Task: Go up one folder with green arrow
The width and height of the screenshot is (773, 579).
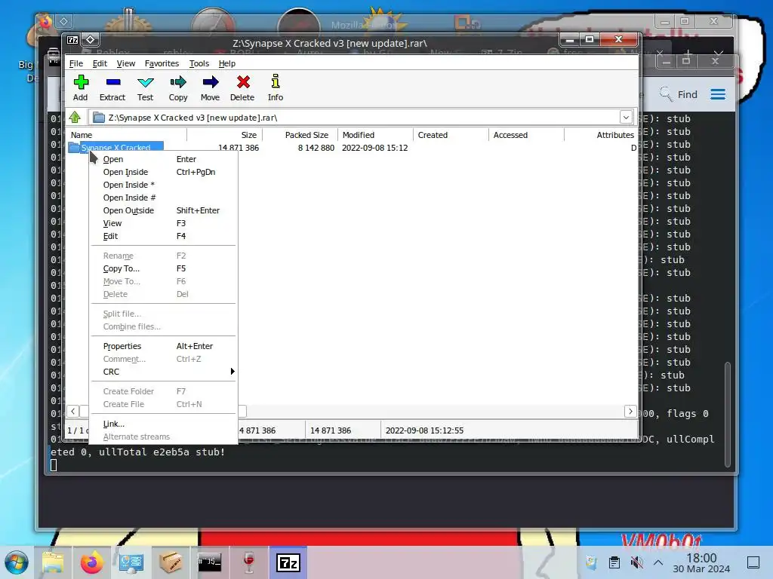Action: [75, 117]
